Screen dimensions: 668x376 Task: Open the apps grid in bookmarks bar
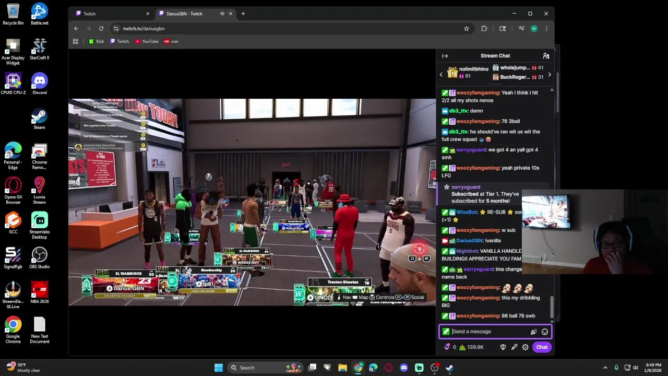pos(76,41)
